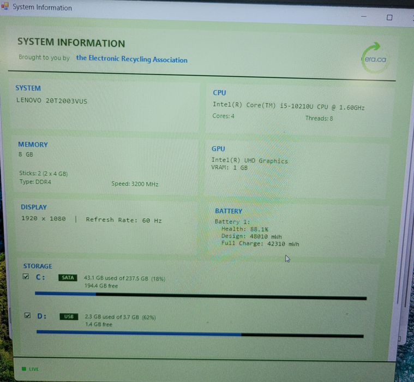Click the MEMORY section heading

[x=33, y=145]
